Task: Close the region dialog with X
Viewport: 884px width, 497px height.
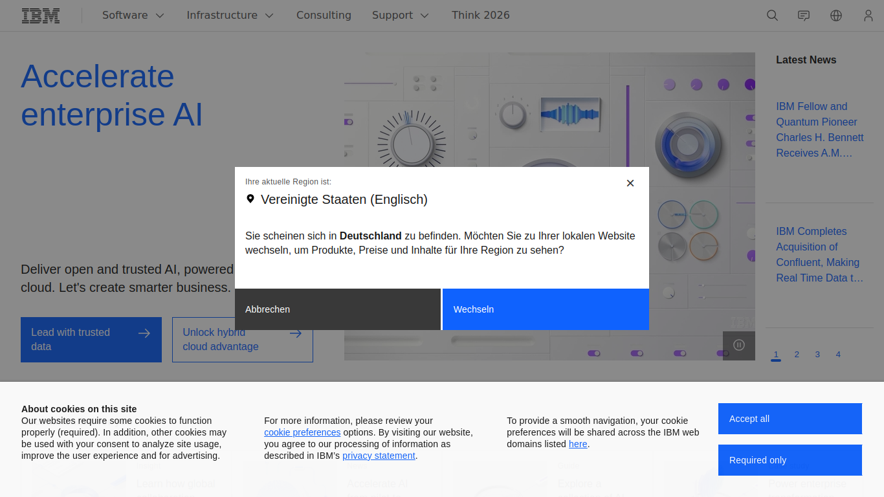Action: coord(630,183)
